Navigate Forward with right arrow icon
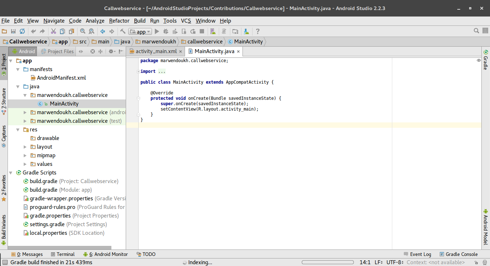 click(x=112, y=32)
